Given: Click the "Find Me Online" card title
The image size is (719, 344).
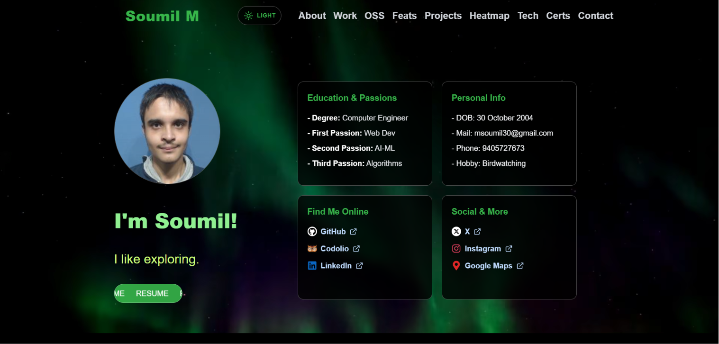Looking at the screenshot, I should (338, 212).
